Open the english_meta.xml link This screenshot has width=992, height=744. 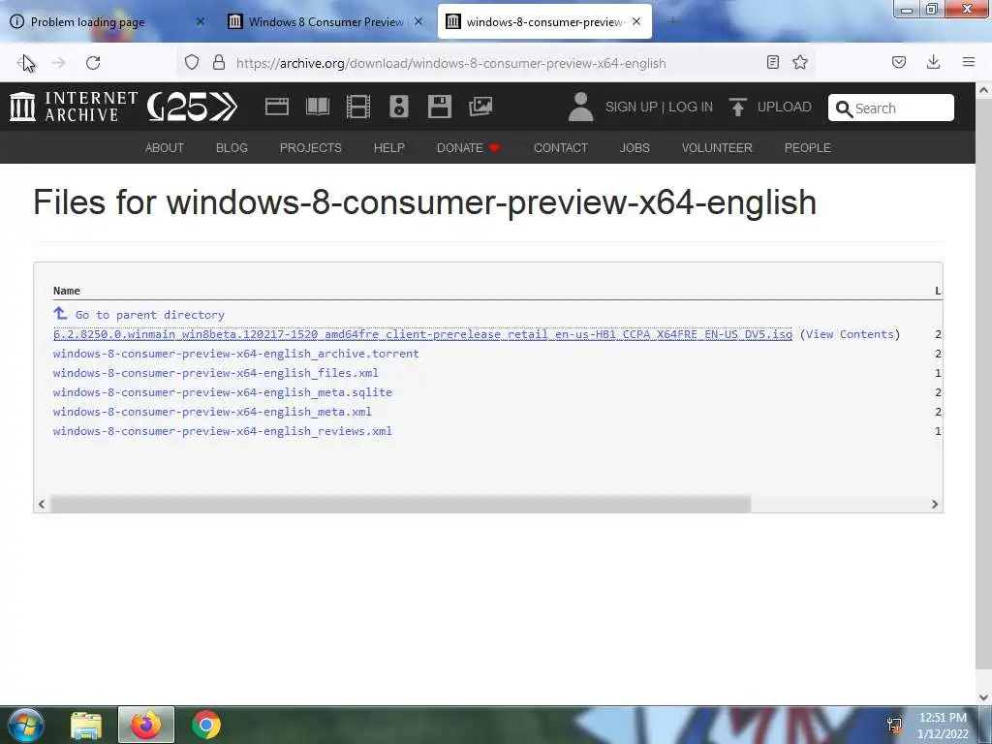[x=212, y=412]
